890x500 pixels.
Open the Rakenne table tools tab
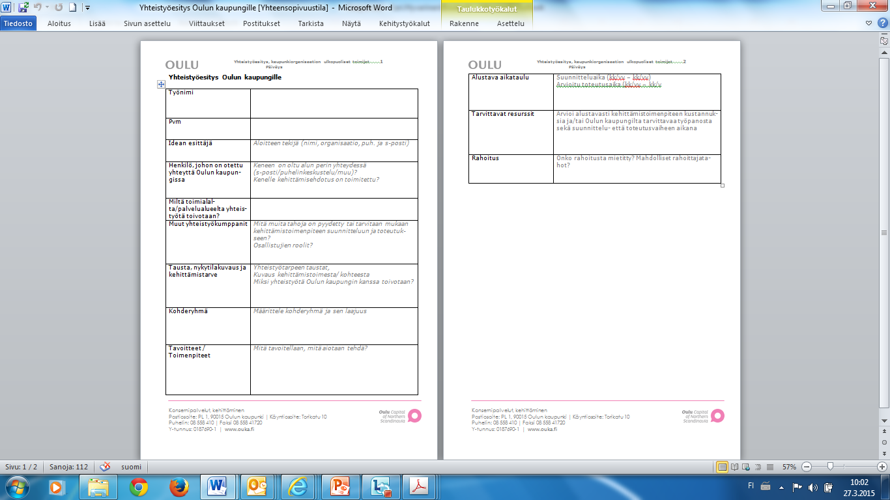464,23
